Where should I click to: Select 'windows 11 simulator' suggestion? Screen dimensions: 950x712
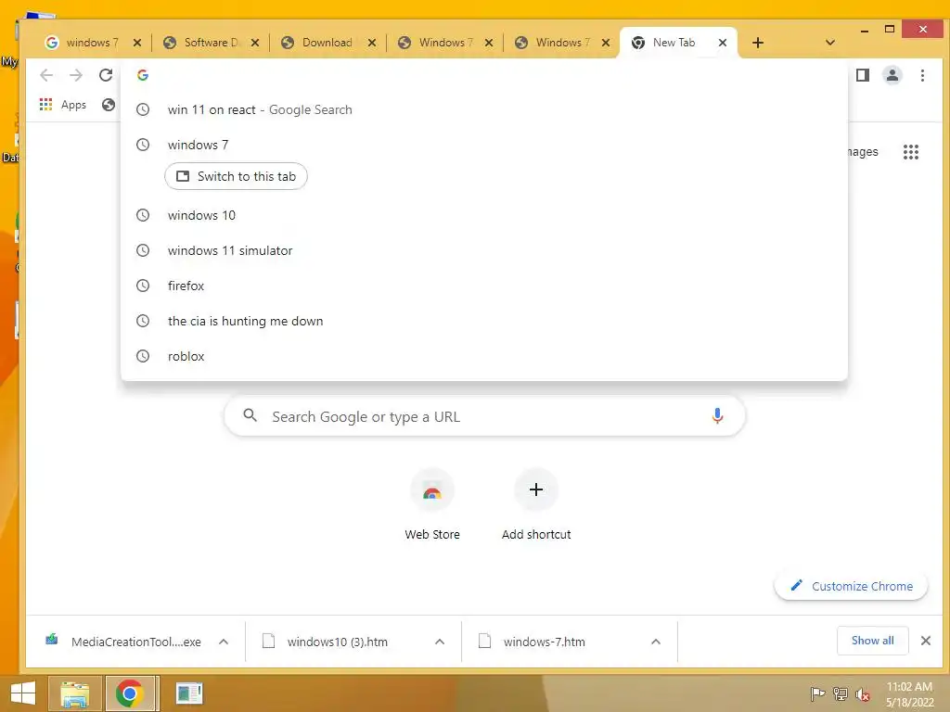tap(484, 250)
